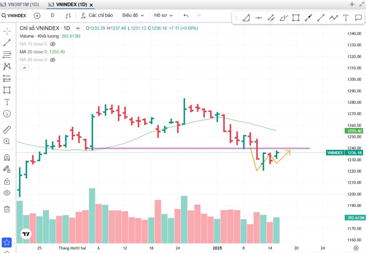The width and height of the screenshot is (366, 253).
Task: Add a new chart tab
Action: tap(352, 4)
